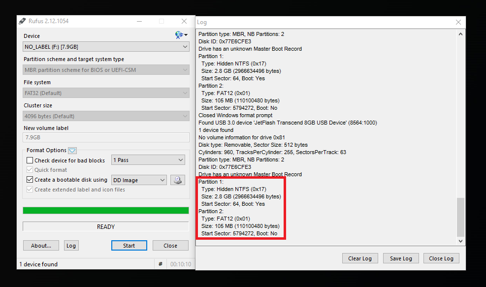Image resolution: width=486 pixels, height=287 pixels.
Task: Click 'Closed Windows format prompt' log line
Action: tap(235, 115)
